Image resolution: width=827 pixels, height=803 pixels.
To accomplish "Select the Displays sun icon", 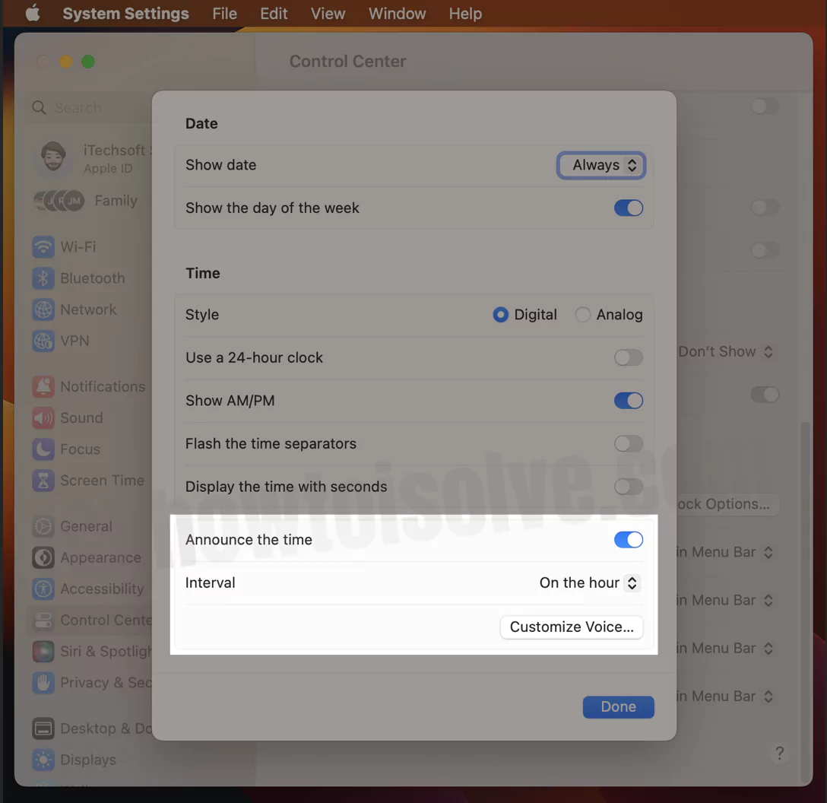I will (43, 760).
